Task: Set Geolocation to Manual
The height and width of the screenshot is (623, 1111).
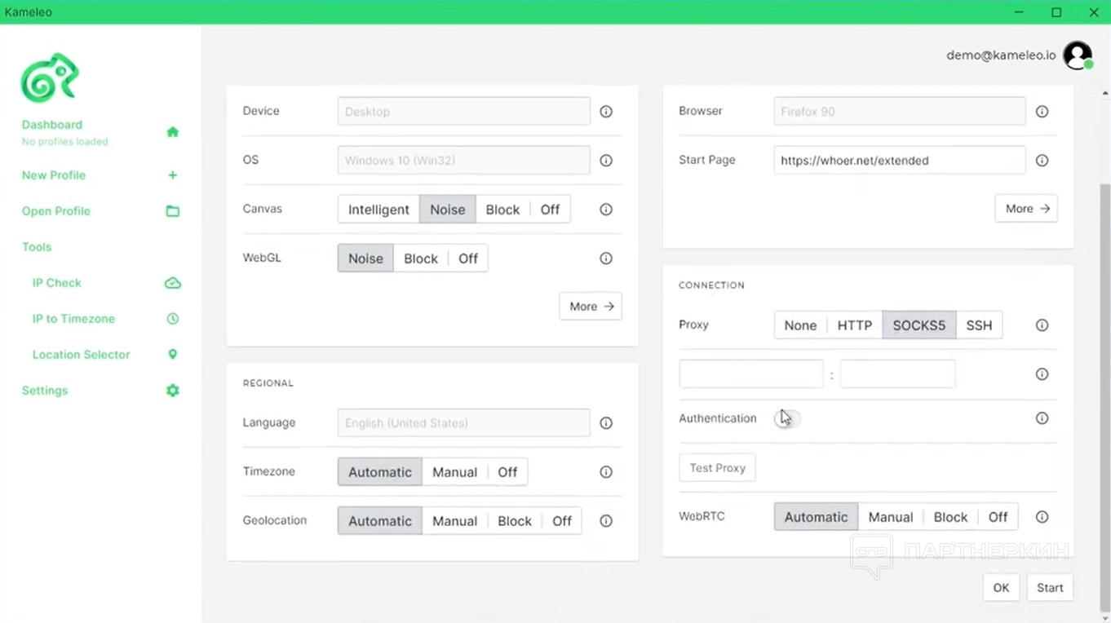Action: tap(454, 521)
